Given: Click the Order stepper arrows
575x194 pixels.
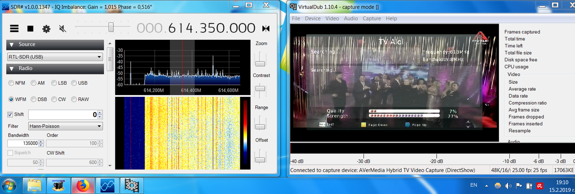Looking at the screenshot, I should tap(100, 143).
